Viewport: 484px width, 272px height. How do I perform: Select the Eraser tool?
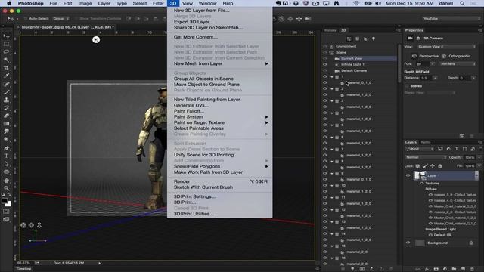6,116
